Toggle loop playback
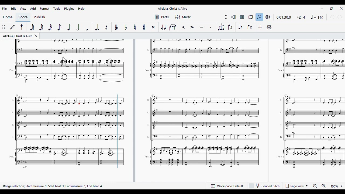 (251, 17)
